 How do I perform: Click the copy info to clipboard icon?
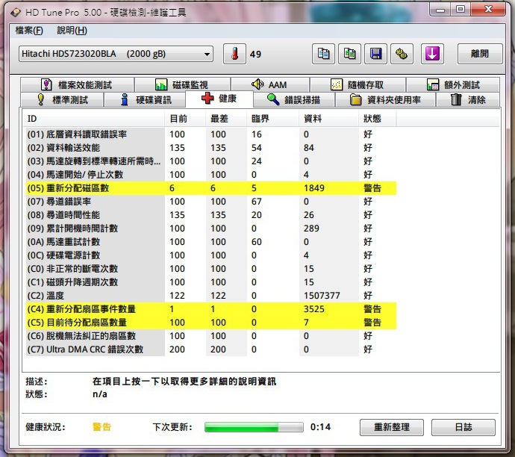pos(323,54)
